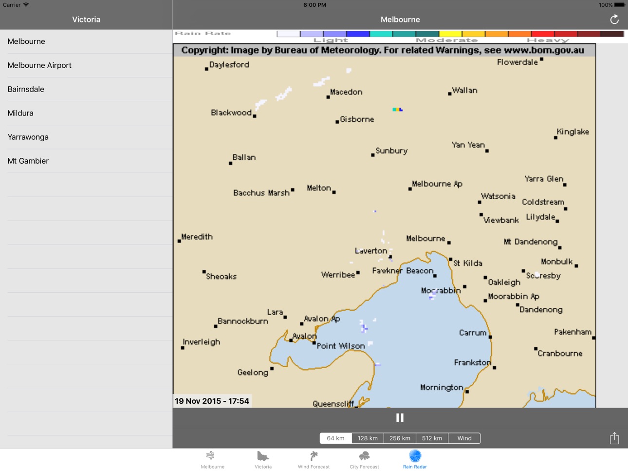Open the Victoria tab in the bottom bar
Viewport: 628px width, 471px height.
263,459
